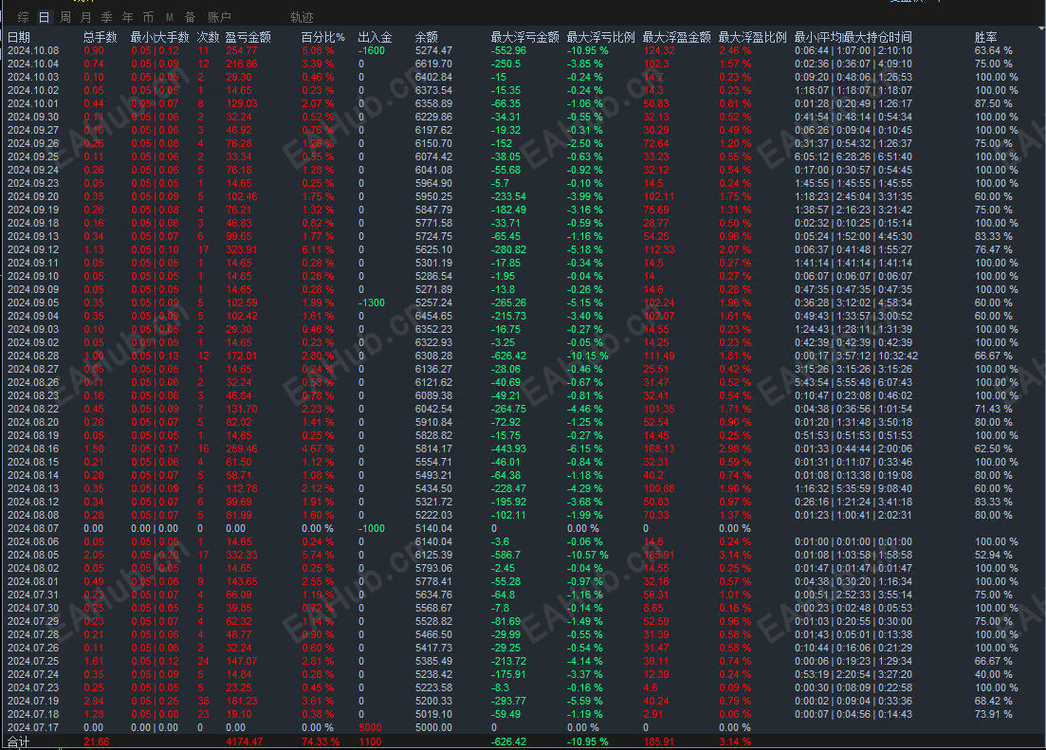This screenshot has height=750, width=1046.
Task: Select the 2024.10.08 date row
Action: 33,50
